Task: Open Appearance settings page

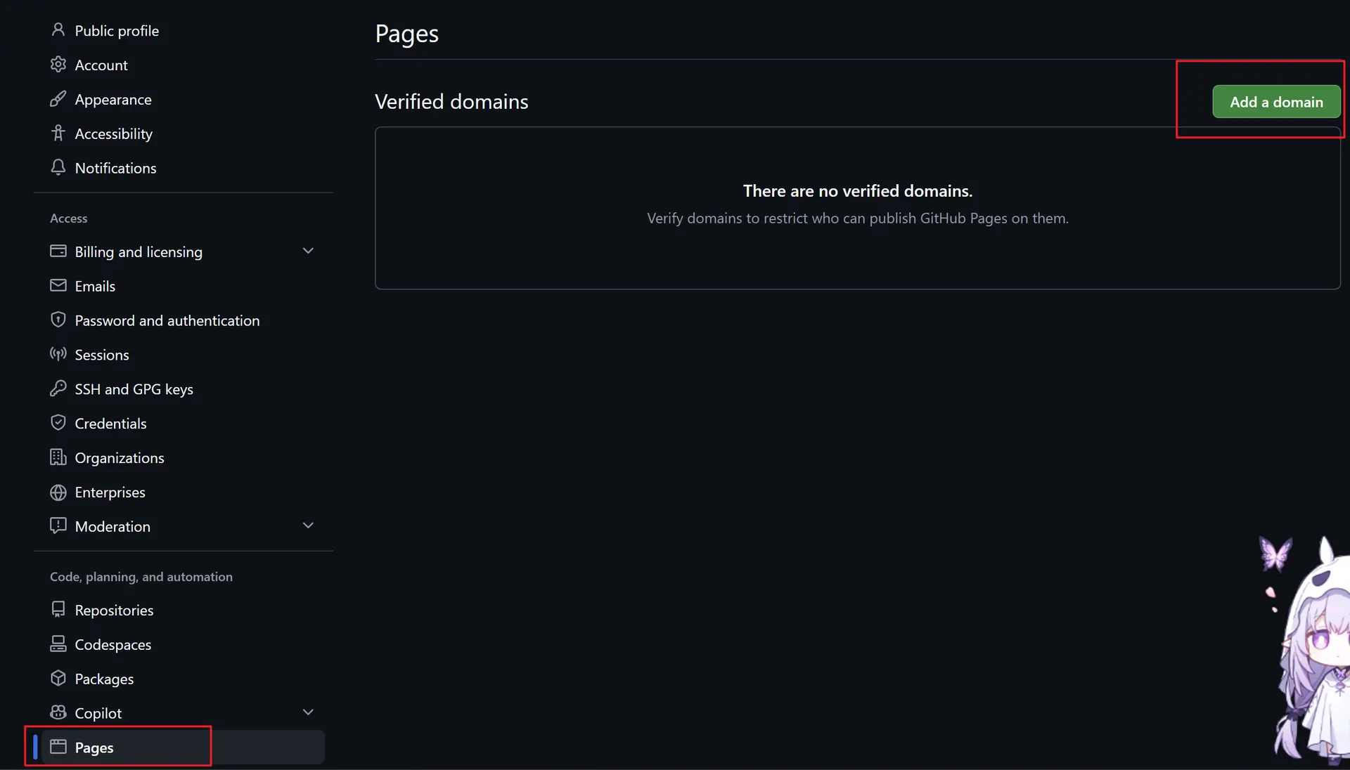Action: click(184, 99)
